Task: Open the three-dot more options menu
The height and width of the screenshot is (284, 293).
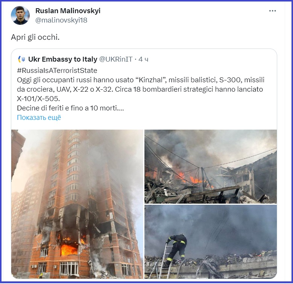Action: [x=272, y=11]
